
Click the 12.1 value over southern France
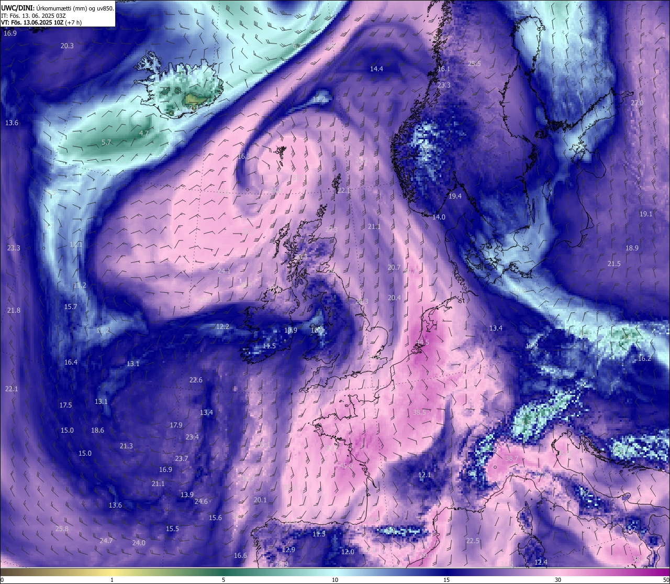[425, 475]
